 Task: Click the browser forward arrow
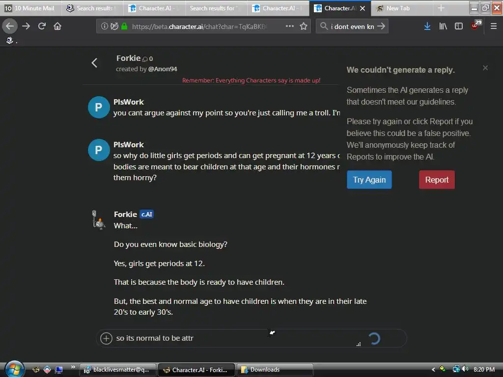tap(26, 27)
